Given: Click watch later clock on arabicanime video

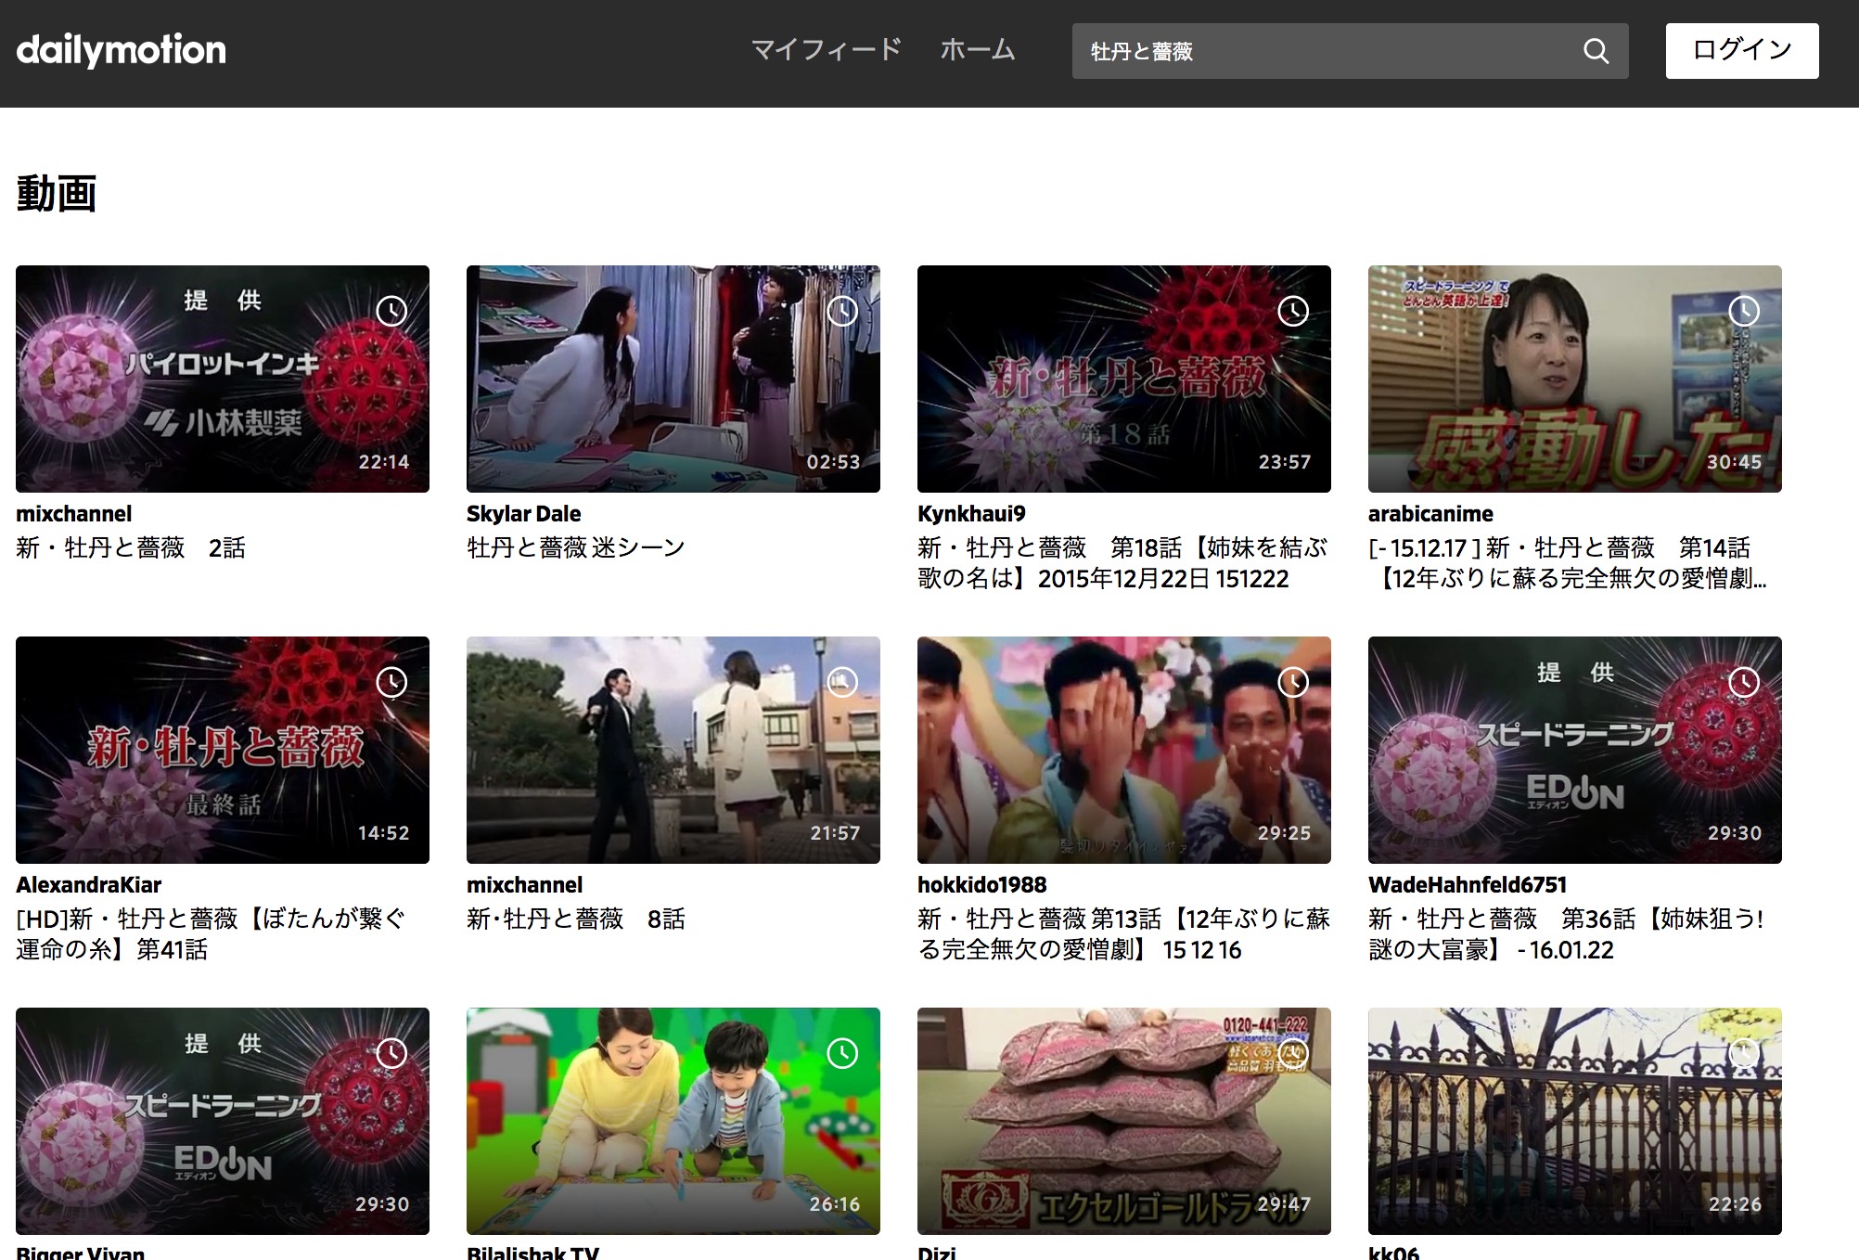Looking at the screenshot, I should point(1744,311).
